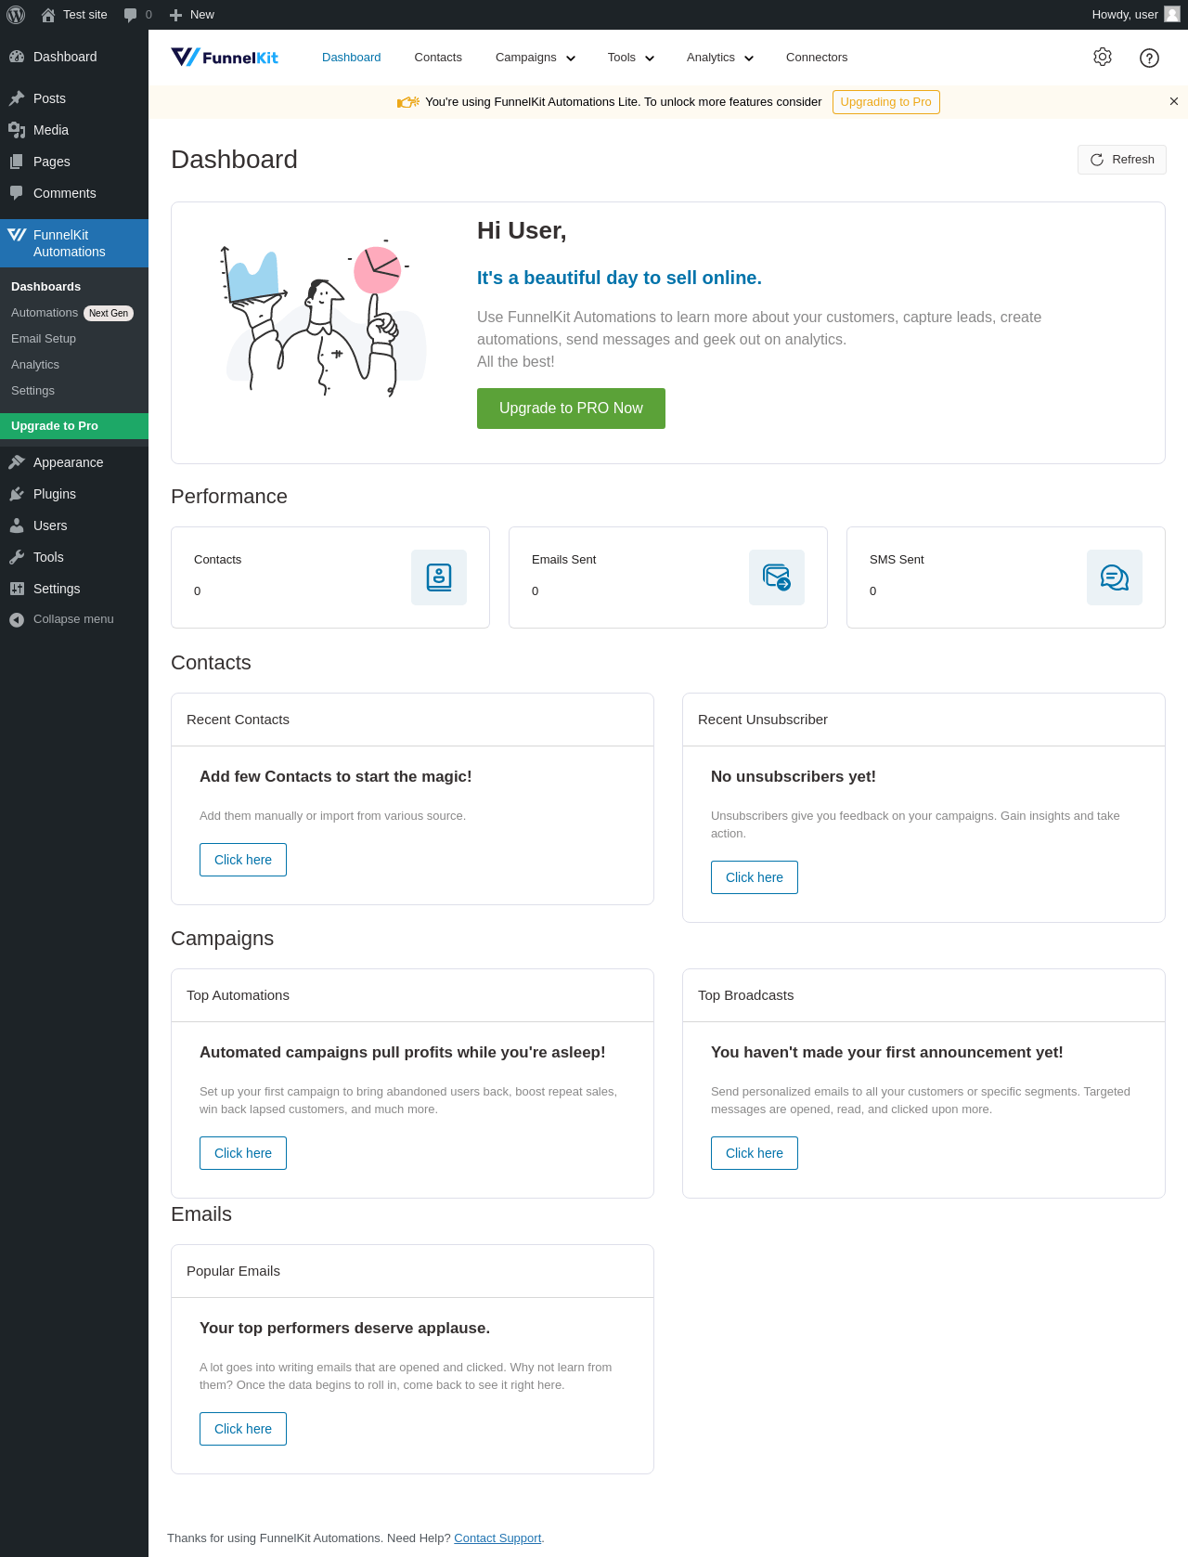
Task: Click here under Top Broadcasts
Action: pos(755,1153)
